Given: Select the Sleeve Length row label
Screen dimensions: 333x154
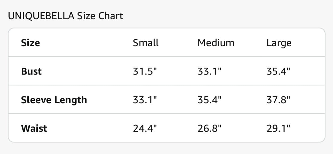Looking at the screenshot, I should point(54,100).
